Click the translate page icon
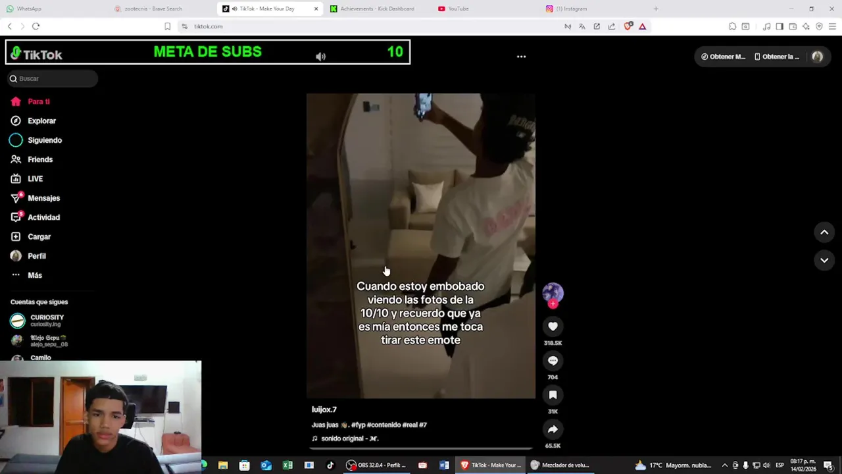 (x=582, y=26)
